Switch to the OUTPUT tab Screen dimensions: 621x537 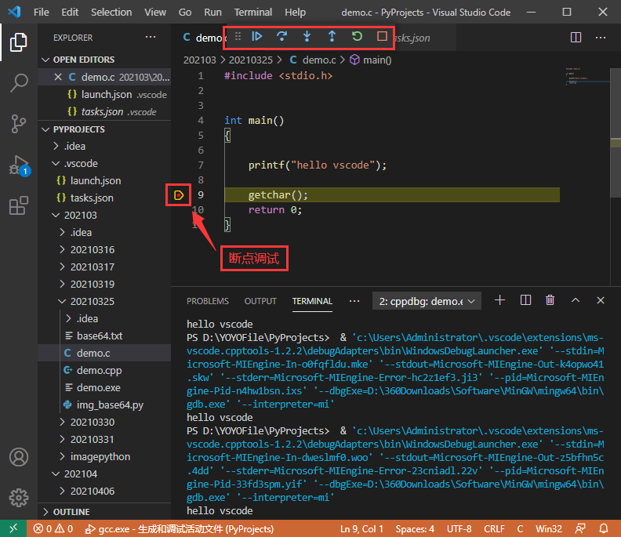pyautogui.click(x=260, y=301)
